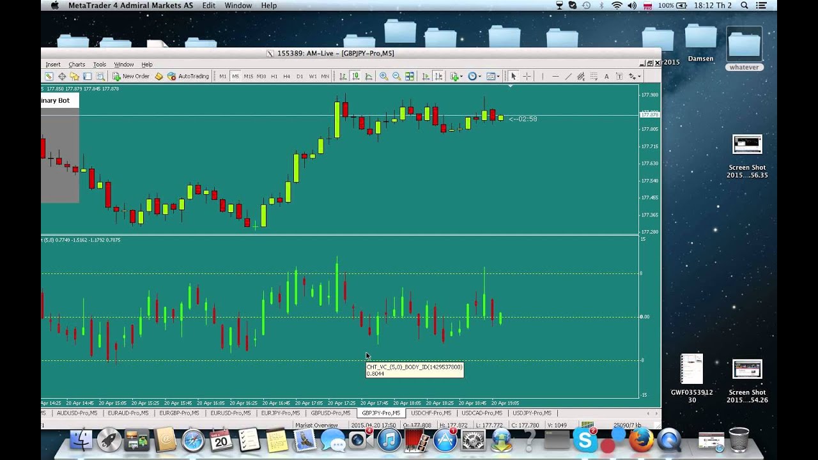Select the cursor arrow tool
Viewport: 818px width, 460px height.
click(513, 76)
